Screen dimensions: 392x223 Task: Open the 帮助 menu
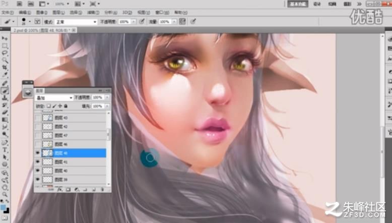181,13
